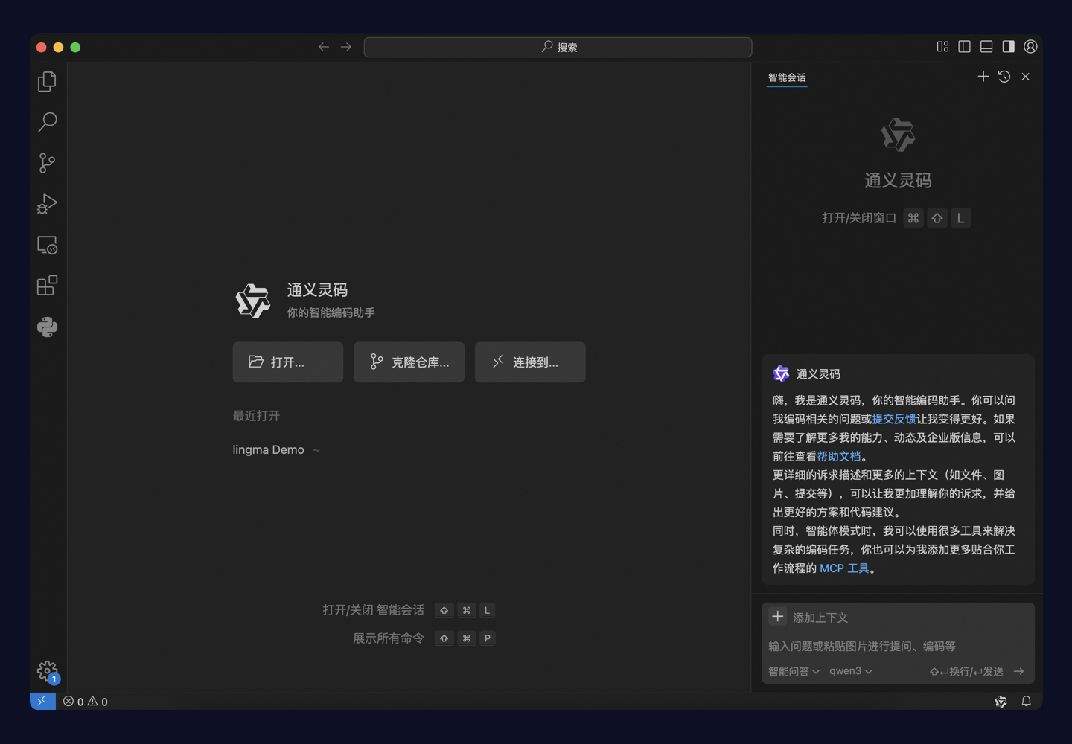Open the customize layout control
The image size is (1072, 744).
(x=942, y=47)
